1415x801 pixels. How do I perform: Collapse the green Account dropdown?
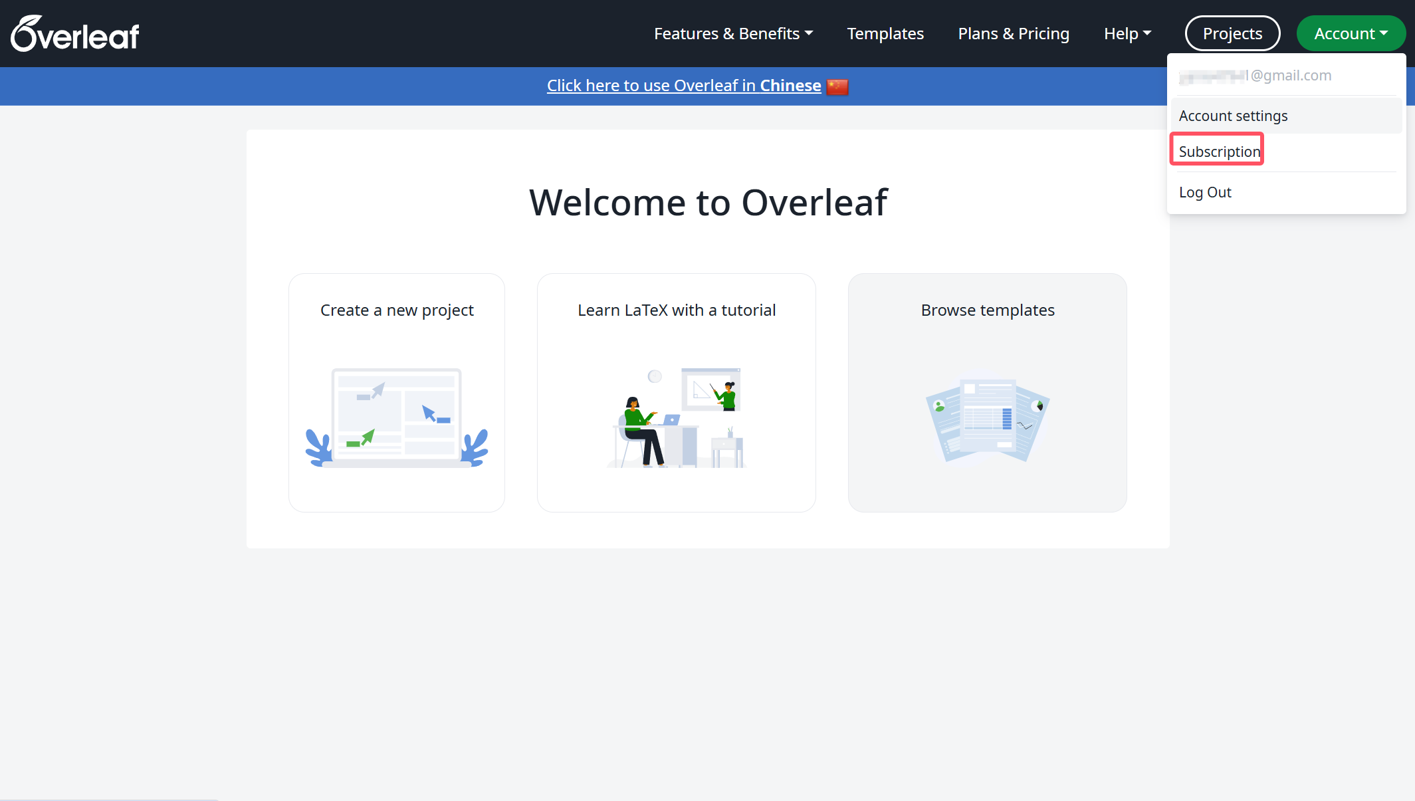tap(1351, 34)
